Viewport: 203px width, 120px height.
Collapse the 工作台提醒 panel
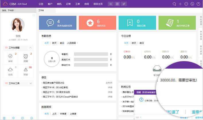click(x=31, y=47)
